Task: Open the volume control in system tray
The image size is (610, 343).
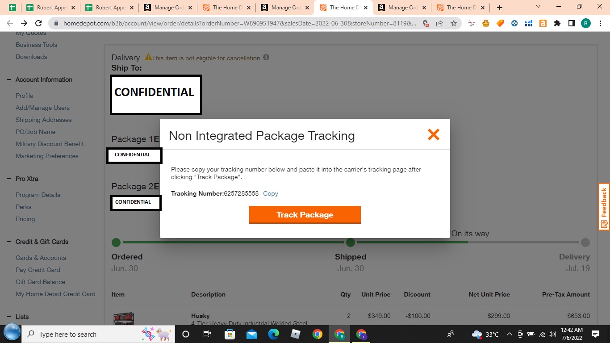Action: (x=552, y=334)
